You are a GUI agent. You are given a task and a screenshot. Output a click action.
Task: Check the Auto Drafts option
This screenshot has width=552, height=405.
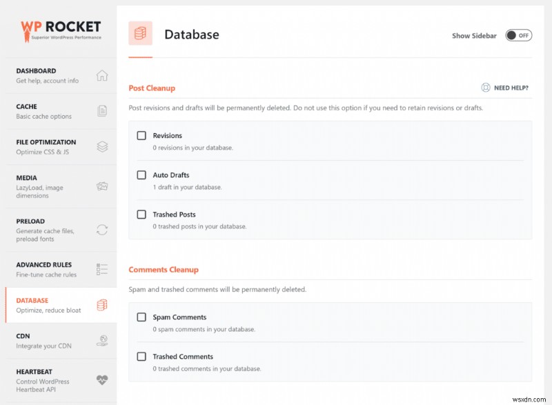click(141, 175)
